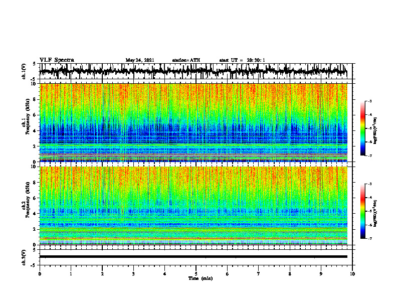Click the ch.1 waveform trace panel
Viewport: 397px width, 307px height.
(x=195, y=71)
